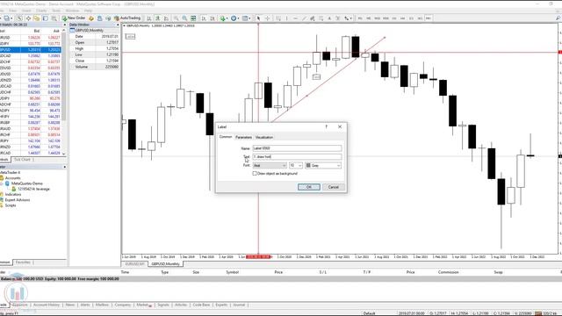Select the text label tool
Screen dimensions: 562x316
tap(337, 18)
